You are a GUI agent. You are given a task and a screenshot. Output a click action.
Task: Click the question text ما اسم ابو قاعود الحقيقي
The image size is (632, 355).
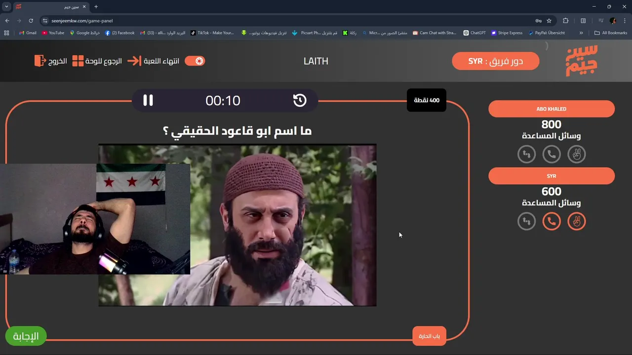[x=237, y=131]
